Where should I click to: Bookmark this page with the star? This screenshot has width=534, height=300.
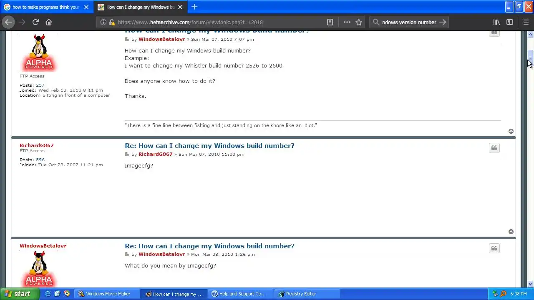pyautogui.click(x=359, y=22)
